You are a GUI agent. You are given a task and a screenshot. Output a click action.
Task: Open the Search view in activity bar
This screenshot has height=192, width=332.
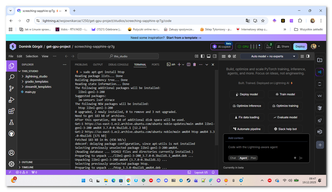(x=11, y=77)
